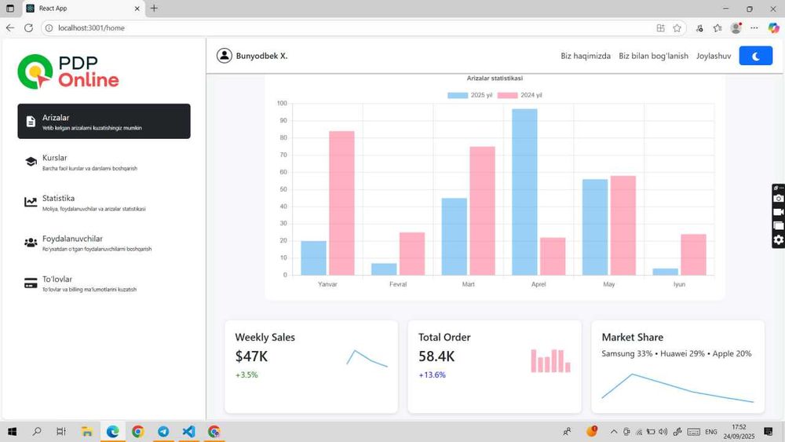Click the PDP Online logo

coord(68,71)
